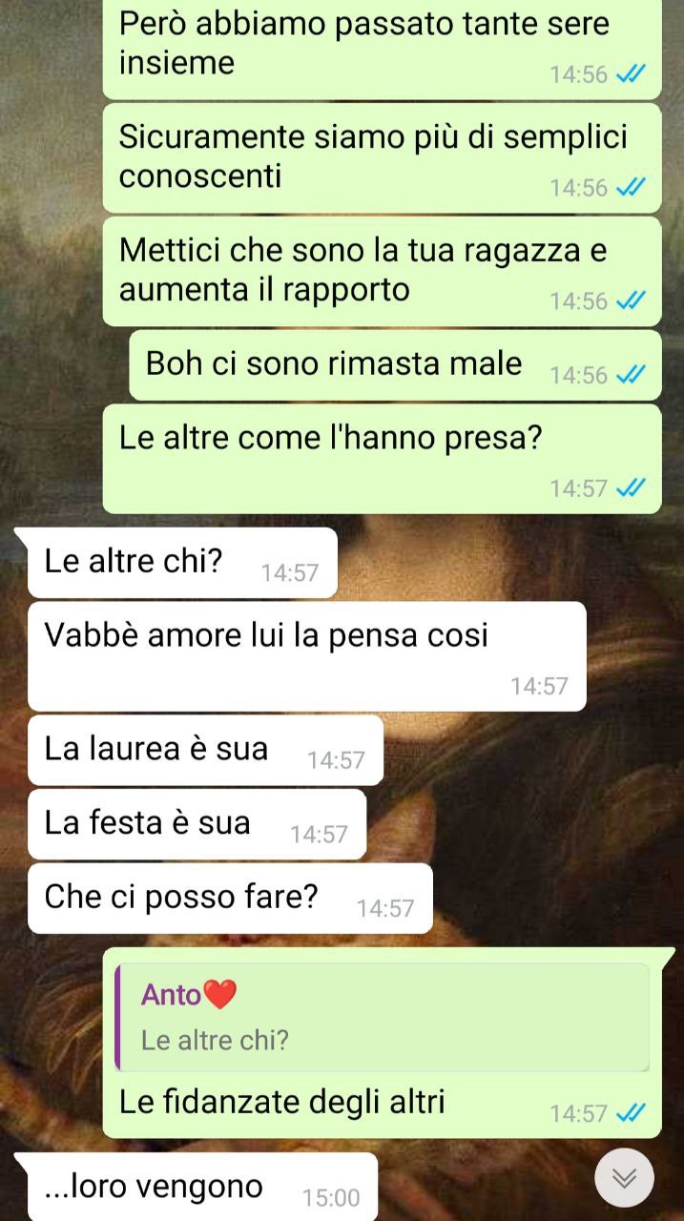This screenshot has height=1221, width=684.
Task: Tap the sender name 'Anto' in the quoted reply
Action: coord(172,995)
